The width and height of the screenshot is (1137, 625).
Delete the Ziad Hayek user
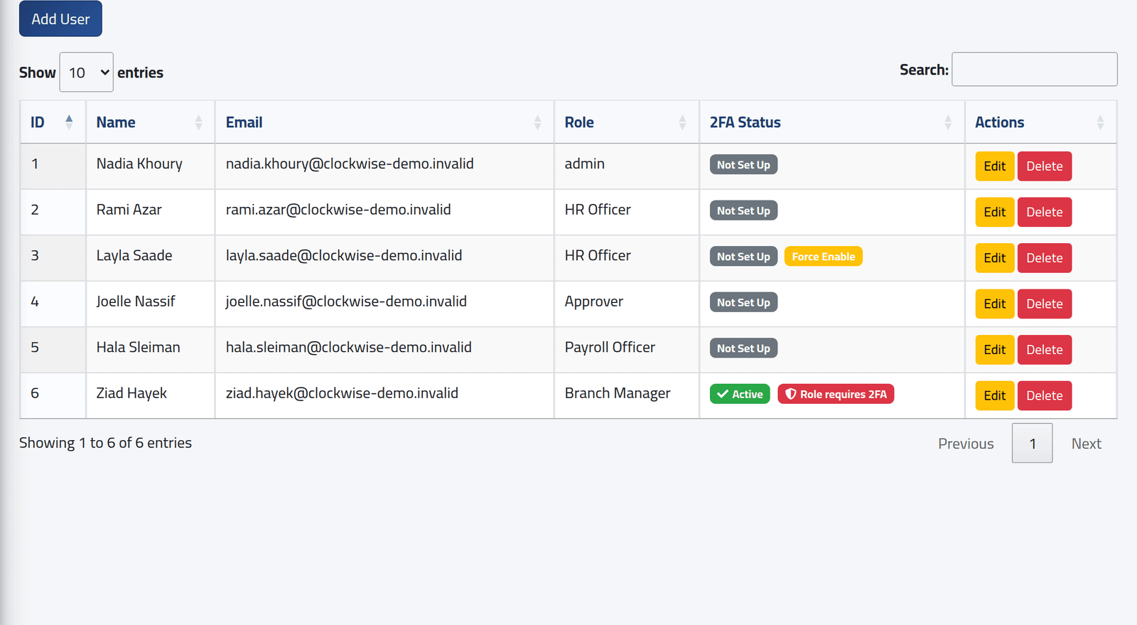tap(1044, 395)
